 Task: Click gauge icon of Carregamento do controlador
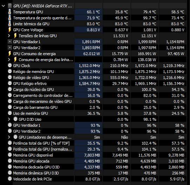coord(10,95)
